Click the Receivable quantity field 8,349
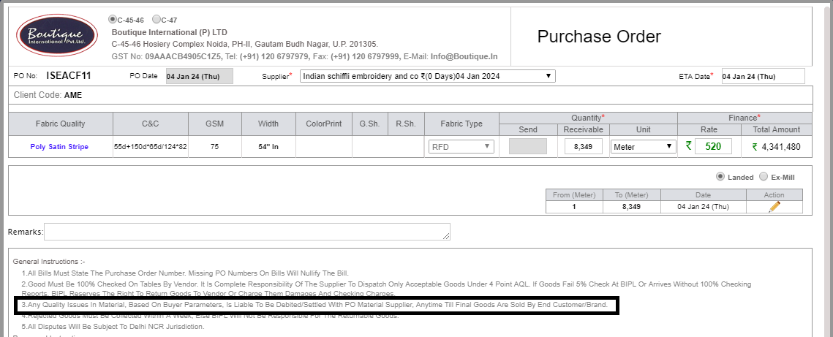The width and height of the screenshot is (833, 337). [584, 146]
